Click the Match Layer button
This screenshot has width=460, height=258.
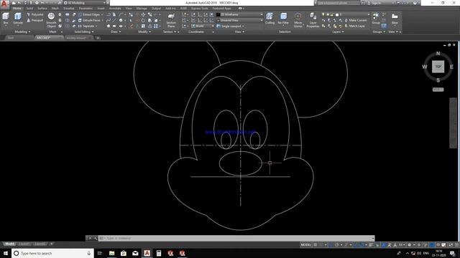point(354,26)
